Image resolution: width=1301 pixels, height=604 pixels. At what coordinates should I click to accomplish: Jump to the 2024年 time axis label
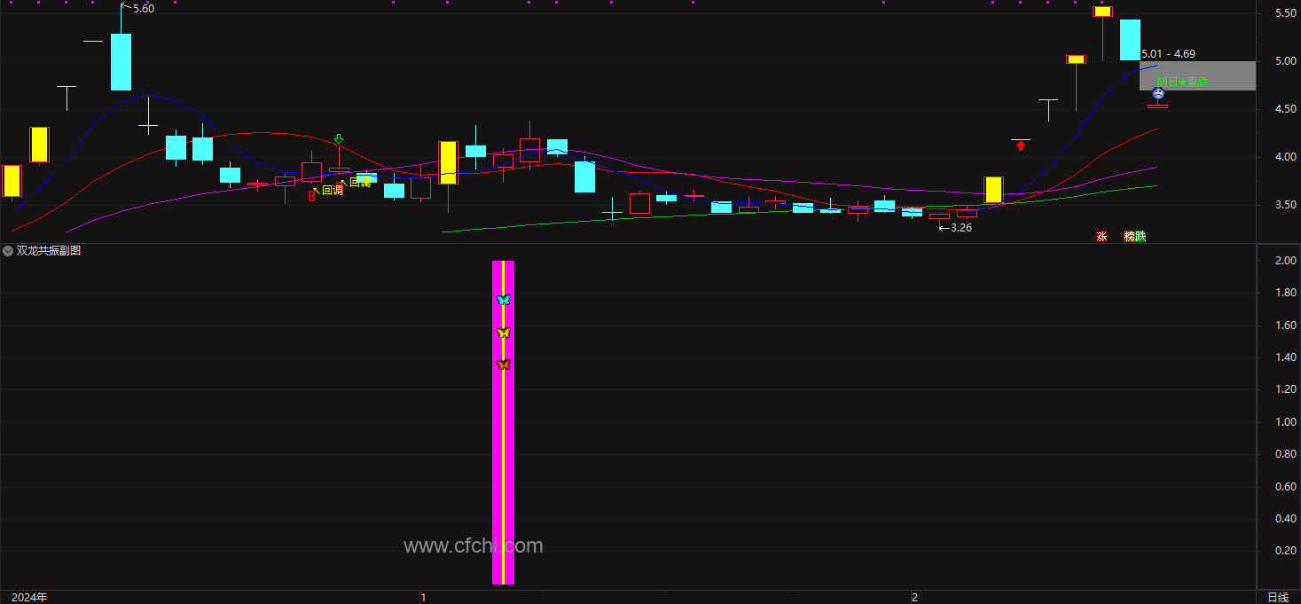[29, 597]
